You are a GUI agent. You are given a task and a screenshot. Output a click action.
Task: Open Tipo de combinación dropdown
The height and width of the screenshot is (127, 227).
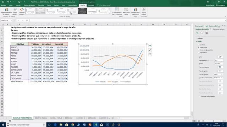pos(218,78)
